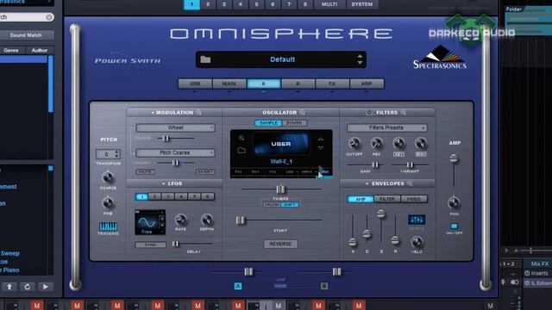
Task: Click the LFO Rate knob
Action: 180,220
